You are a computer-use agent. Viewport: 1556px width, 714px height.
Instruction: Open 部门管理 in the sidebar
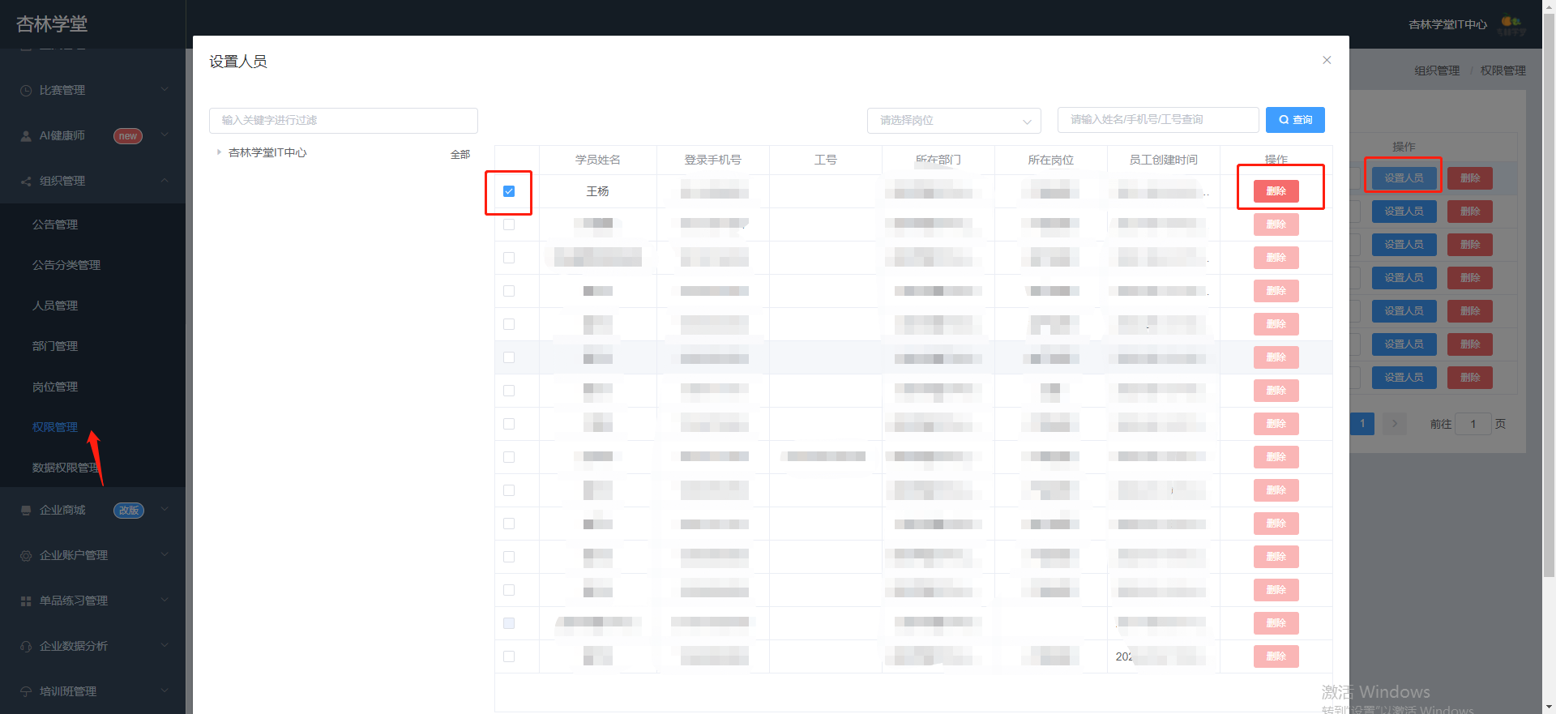(55, 346)
